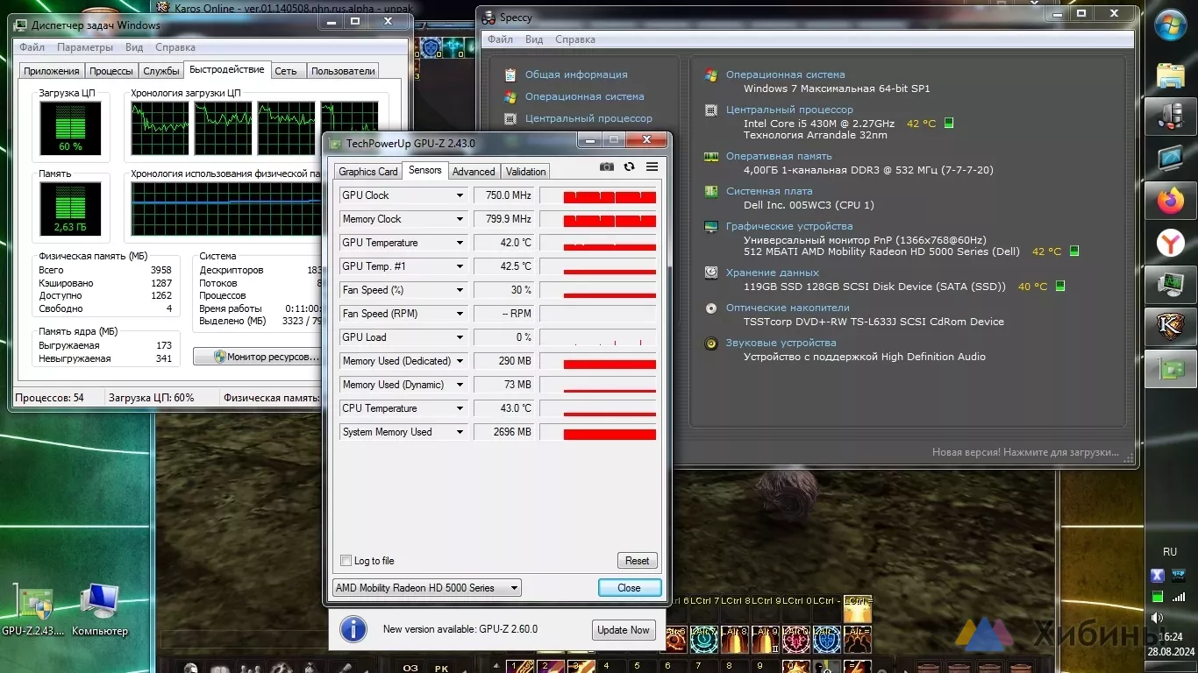Open Task Manager Процессы tab
The image size is (1198, 673).
click(x=111, y=71)
